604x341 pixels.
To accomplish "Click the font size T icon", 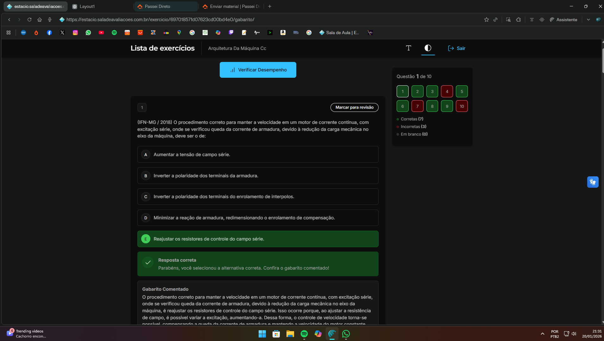I will [x=408, y=48].
